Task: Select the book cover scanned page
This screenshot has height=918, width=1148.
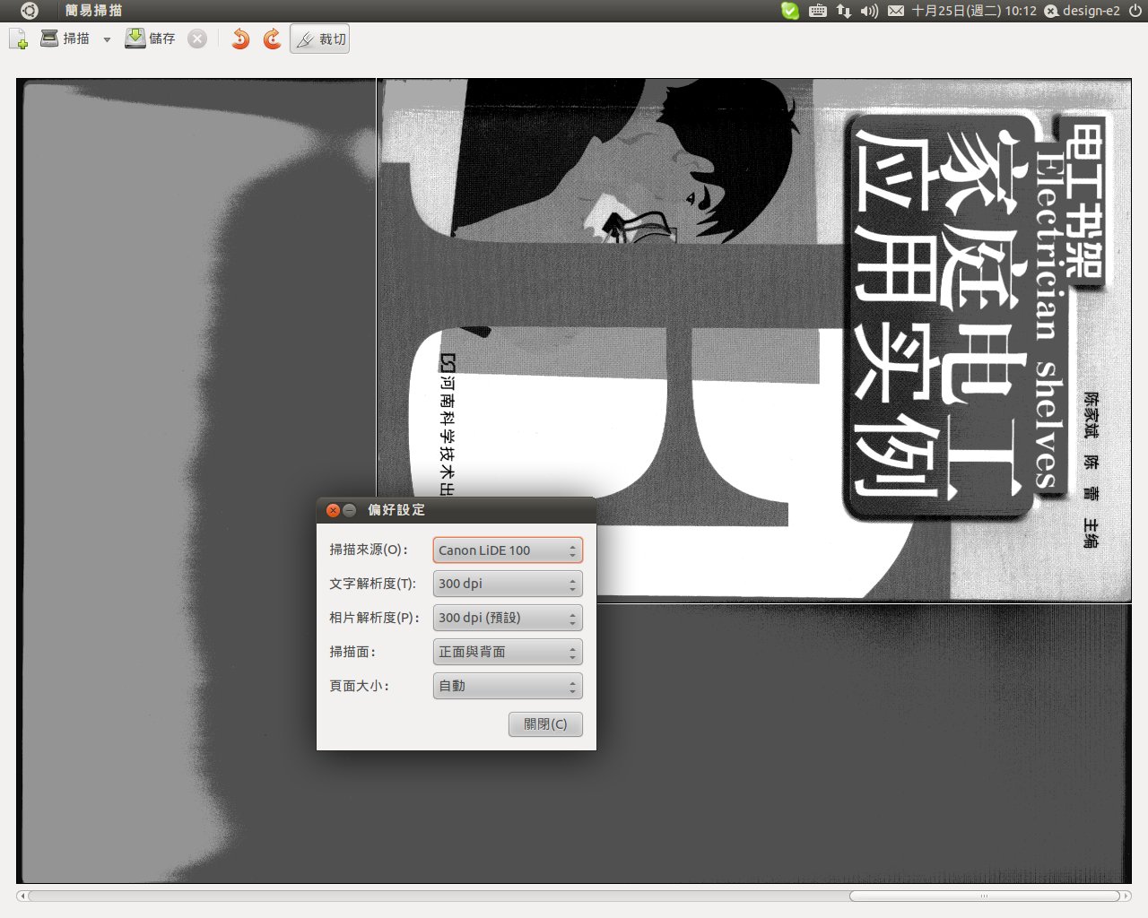Action: coord(754,341)
